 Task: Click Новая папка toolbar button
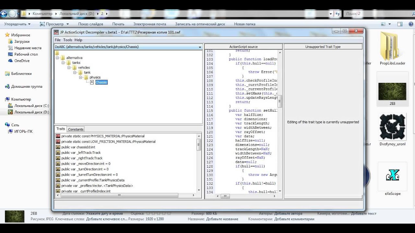pos(245,24)
